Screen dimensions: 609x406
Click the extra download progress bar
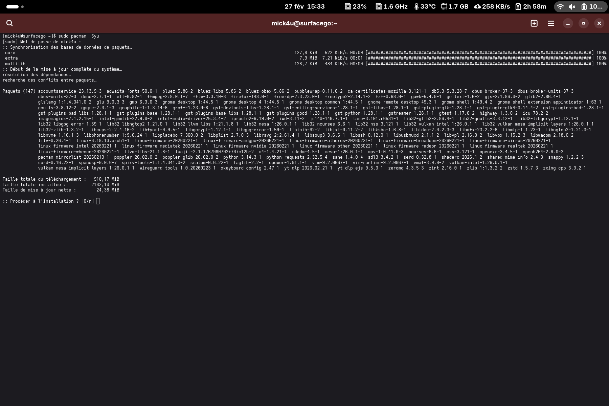coord(479,58)
